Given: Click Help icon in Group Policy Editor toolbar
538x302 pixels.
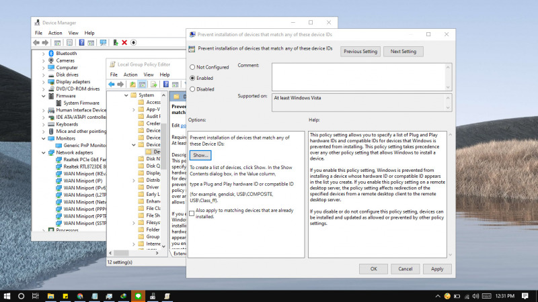Looking at the screenshot, I should click(x=165, y=85).
